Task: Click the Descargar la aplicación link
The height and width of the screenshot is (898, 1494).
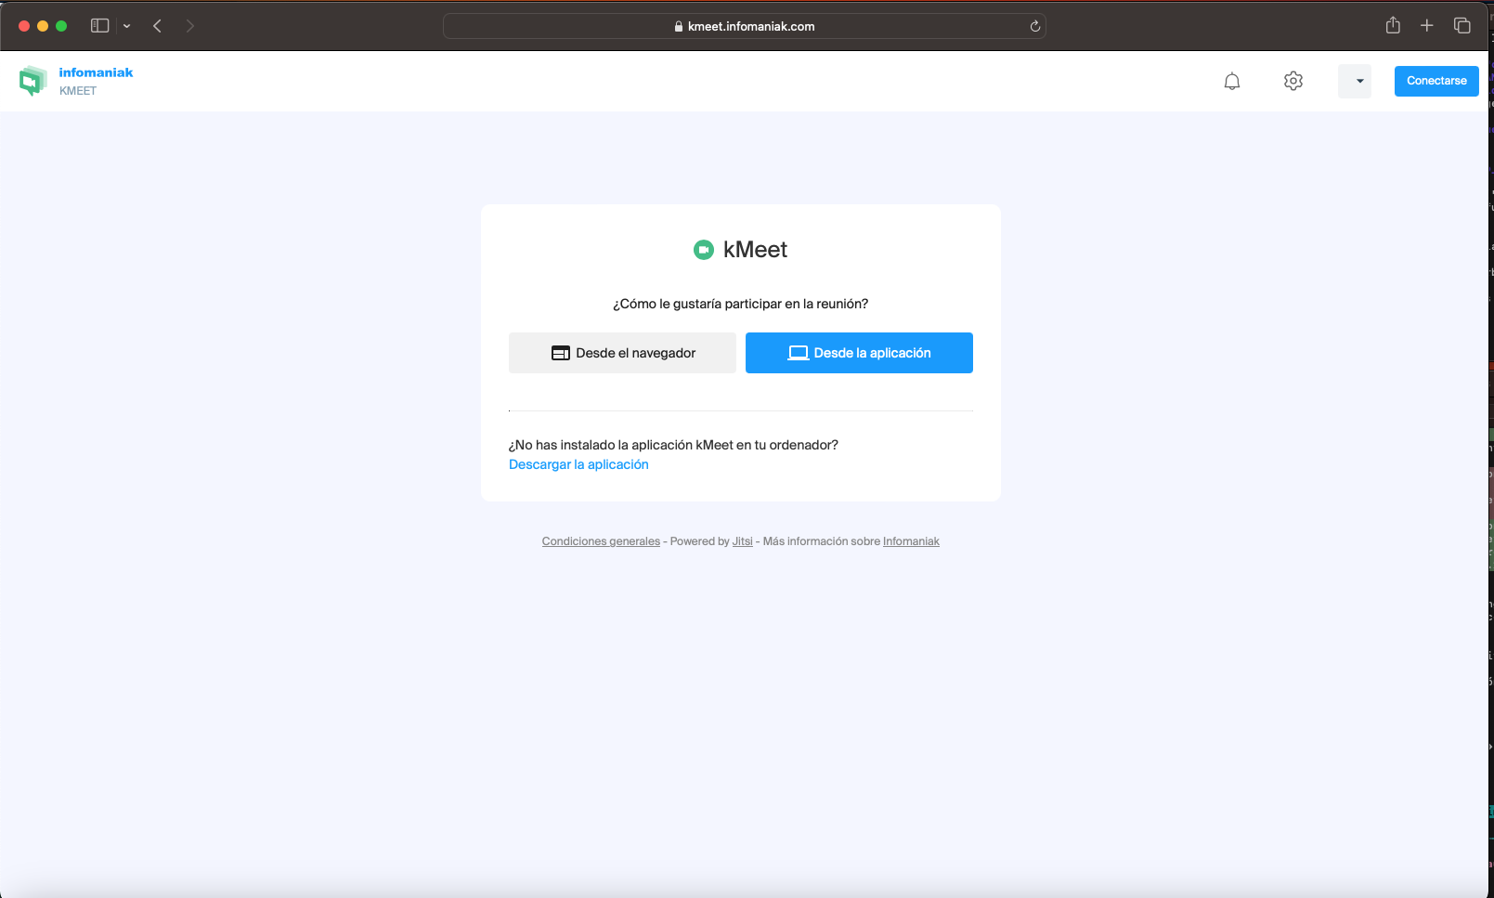Action: (x=578, y=464)
